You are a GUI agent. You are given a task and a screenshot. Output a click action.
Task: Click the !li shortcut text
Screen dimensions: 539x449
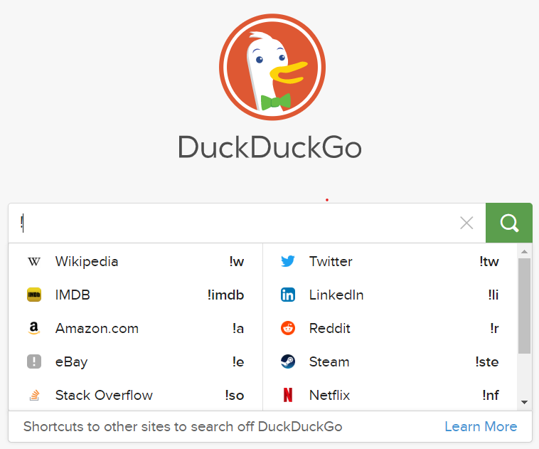pyautogui.click(x=493, y=295)
